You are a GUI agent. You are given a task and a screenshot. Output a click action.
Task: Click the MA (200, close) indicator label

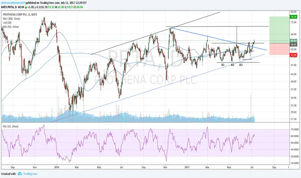tap(12, 19)
